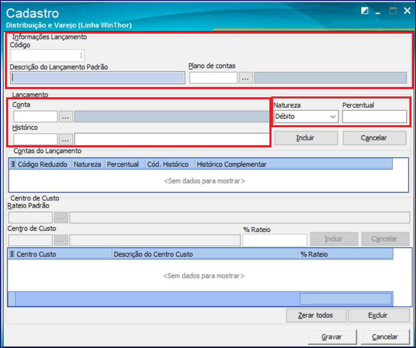Open the Histórico search ellipsis button
The image size is (416, 348).
pyautogui.click(x=66, y=140)
